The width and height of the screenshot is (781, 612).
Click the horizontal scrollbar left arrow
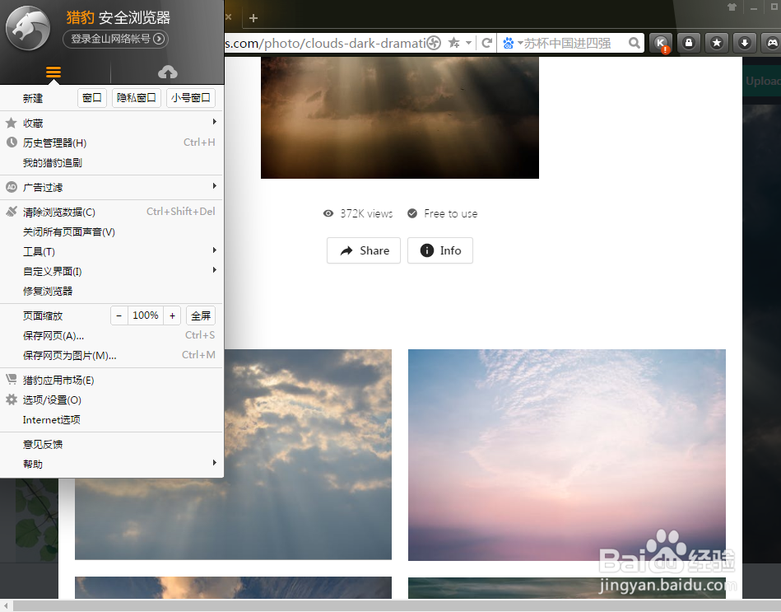6,606
